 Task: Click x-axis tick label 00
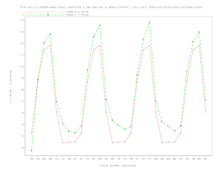coord(32,159)
